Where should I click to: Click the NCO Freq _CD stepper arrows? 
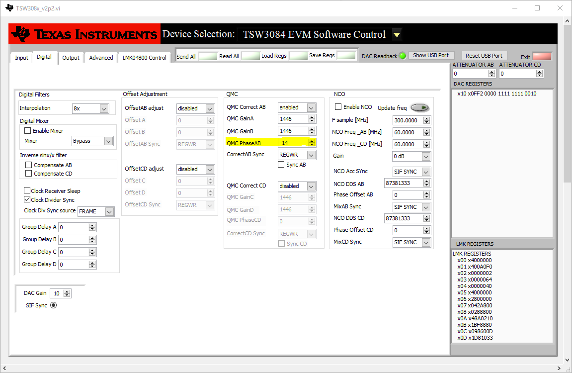pos(427,144)
